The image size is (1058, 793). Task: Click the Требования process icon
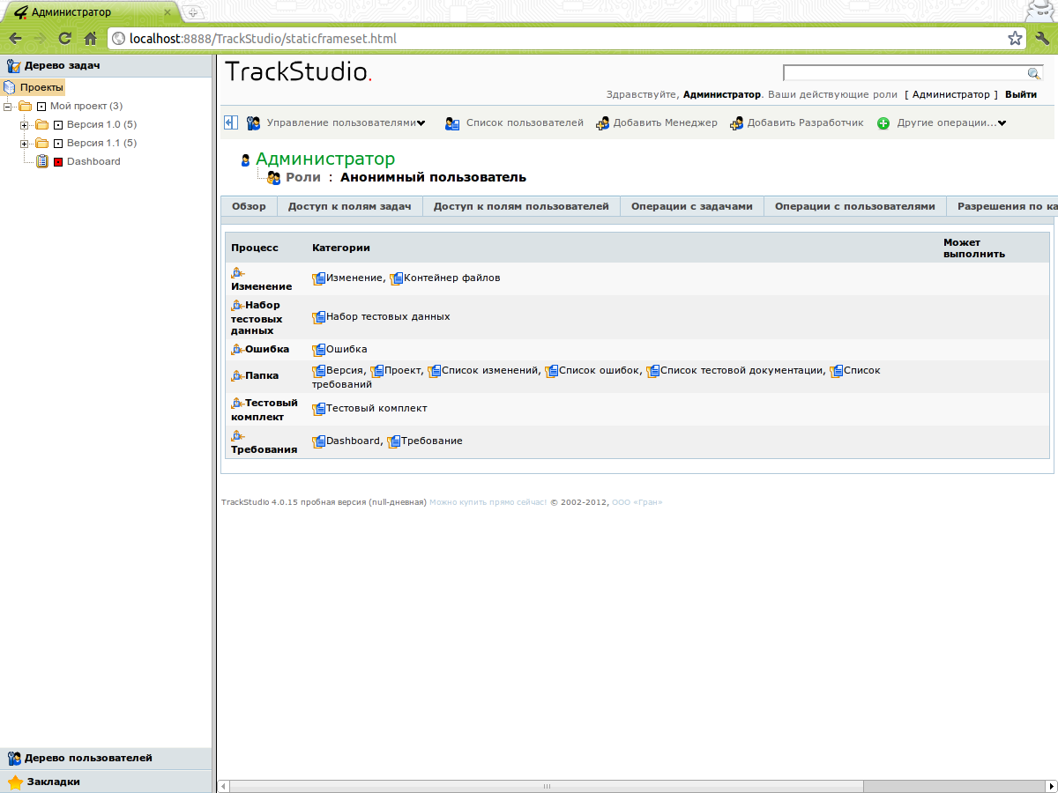[237, 436]
